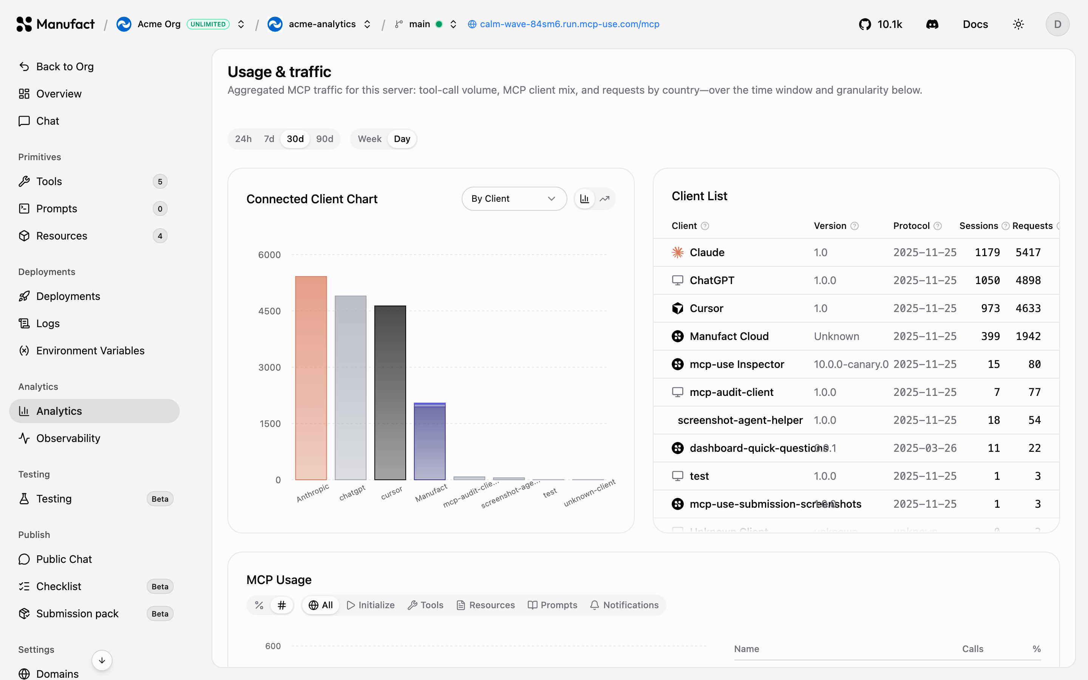Toggle number display in MCP Usage
Viewport: 1088px width, 680px height.
282,605
